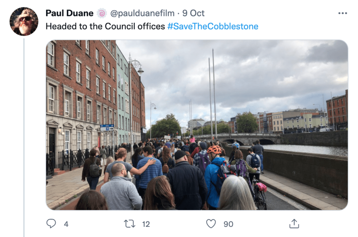Viewport: 358px width, 237px height.
Task: Open the share upload-arrow icon
Action: click(294, 223)
